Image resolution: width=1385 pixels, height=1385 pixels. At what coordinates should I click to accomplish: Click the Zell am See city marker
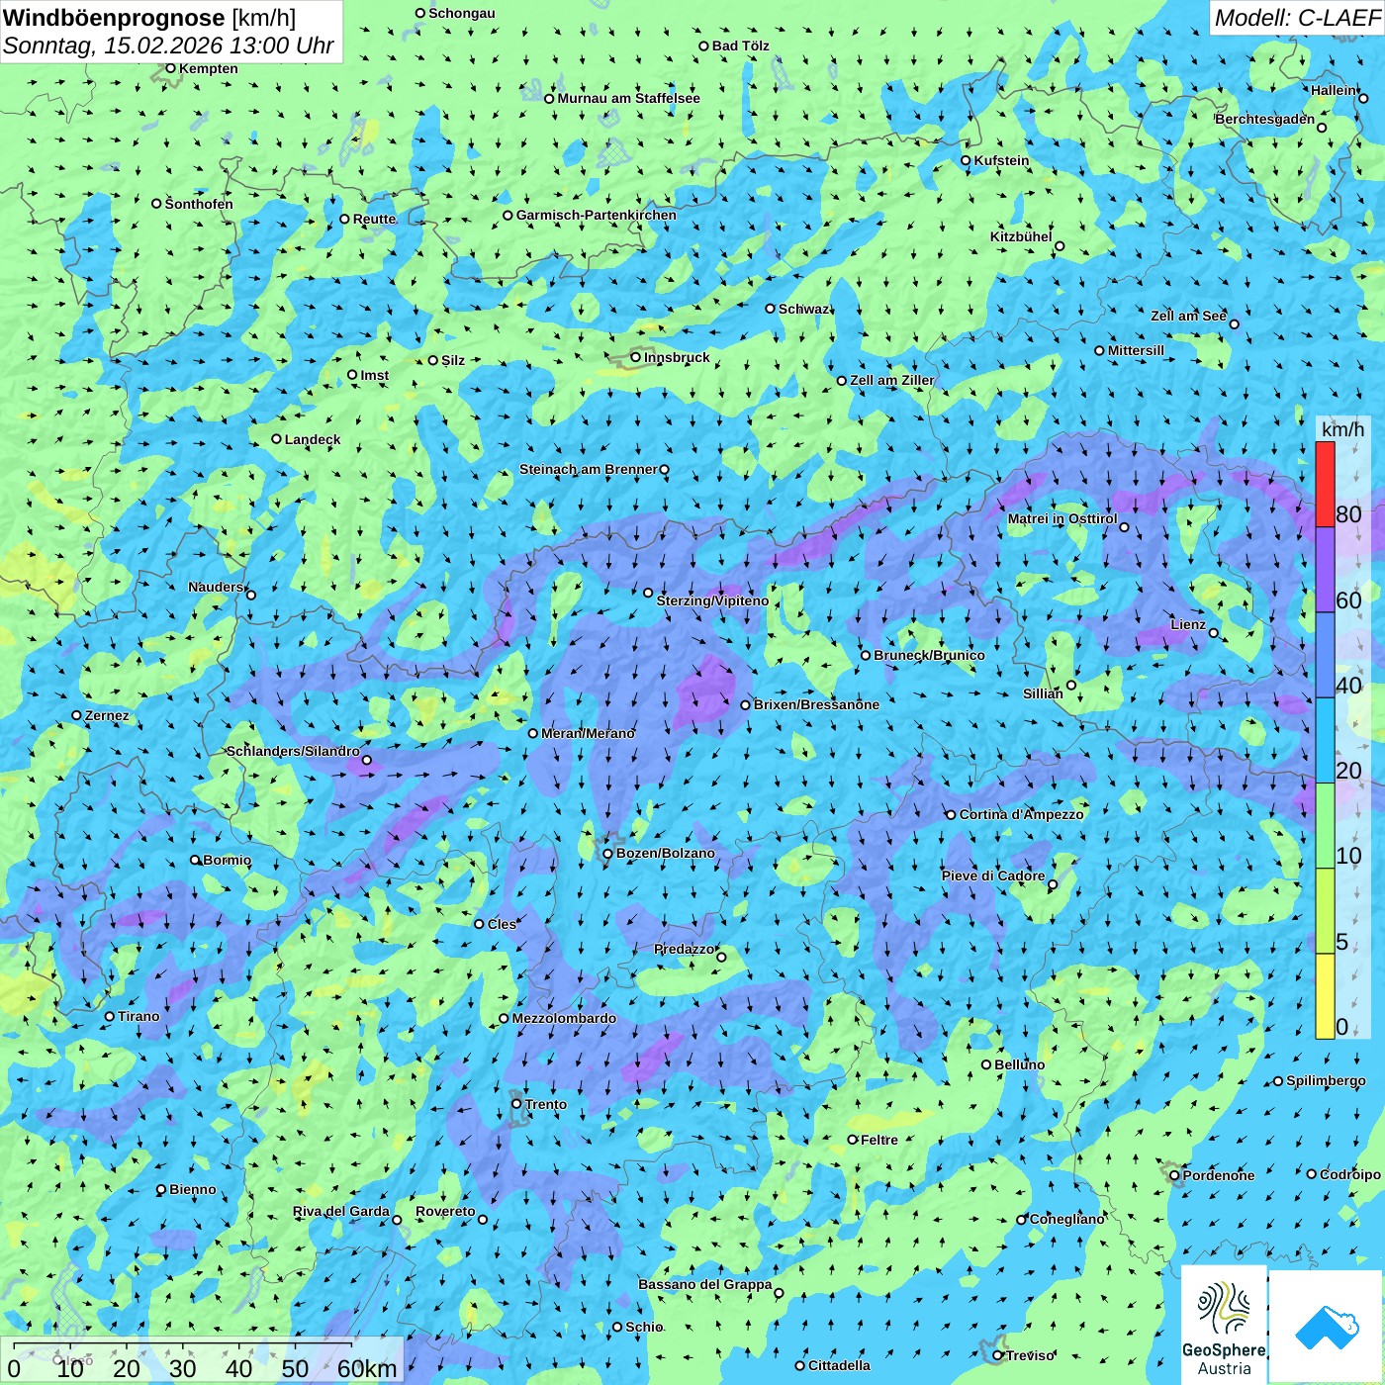(1234, 323)
